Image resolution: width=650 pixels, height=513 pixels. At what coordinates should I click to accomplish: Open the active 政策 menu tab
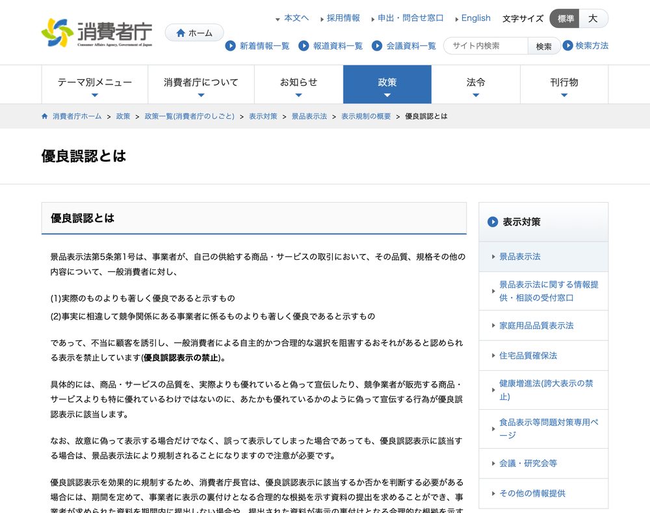click(x=387, y=84)
